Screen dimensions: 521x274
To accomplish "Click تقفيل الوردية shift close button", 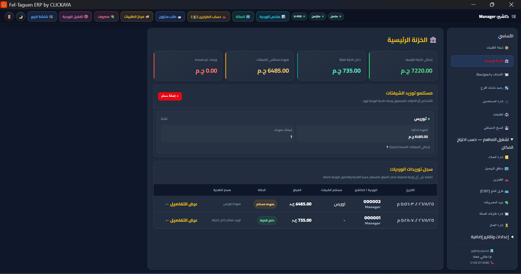I will click(75, 17).
